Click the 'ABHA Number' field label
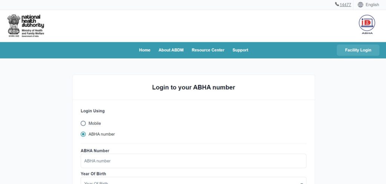This screenshot has width=386, height=184. [95, 151]
